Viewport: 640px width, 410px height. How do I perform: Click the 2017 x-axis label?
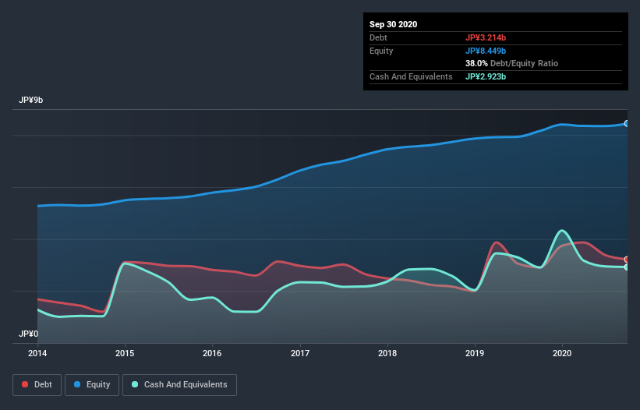pos(300,353)
